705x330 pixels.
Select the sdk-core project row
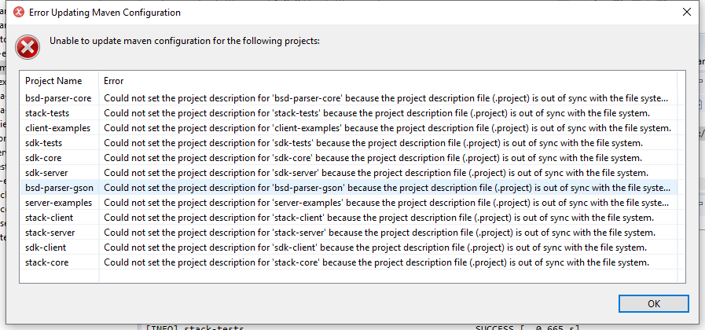(x=44, y=158)
